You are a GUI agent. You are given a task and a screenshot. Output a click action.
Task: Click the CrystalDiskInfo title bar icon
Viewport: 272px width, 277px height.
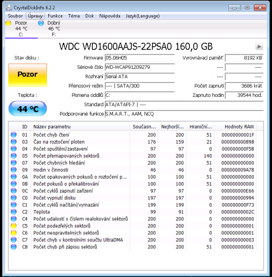click(x=9, y=7)
